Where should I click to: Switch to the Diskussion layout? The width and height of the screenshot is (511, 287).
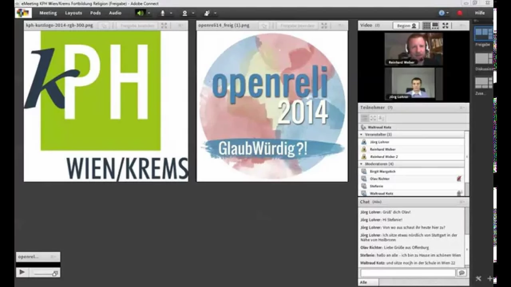(483, 58)
